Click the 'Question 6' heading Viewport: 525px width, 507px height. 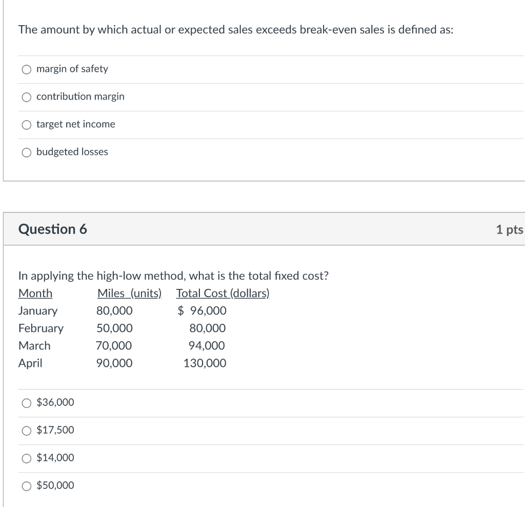coord(53,229)
